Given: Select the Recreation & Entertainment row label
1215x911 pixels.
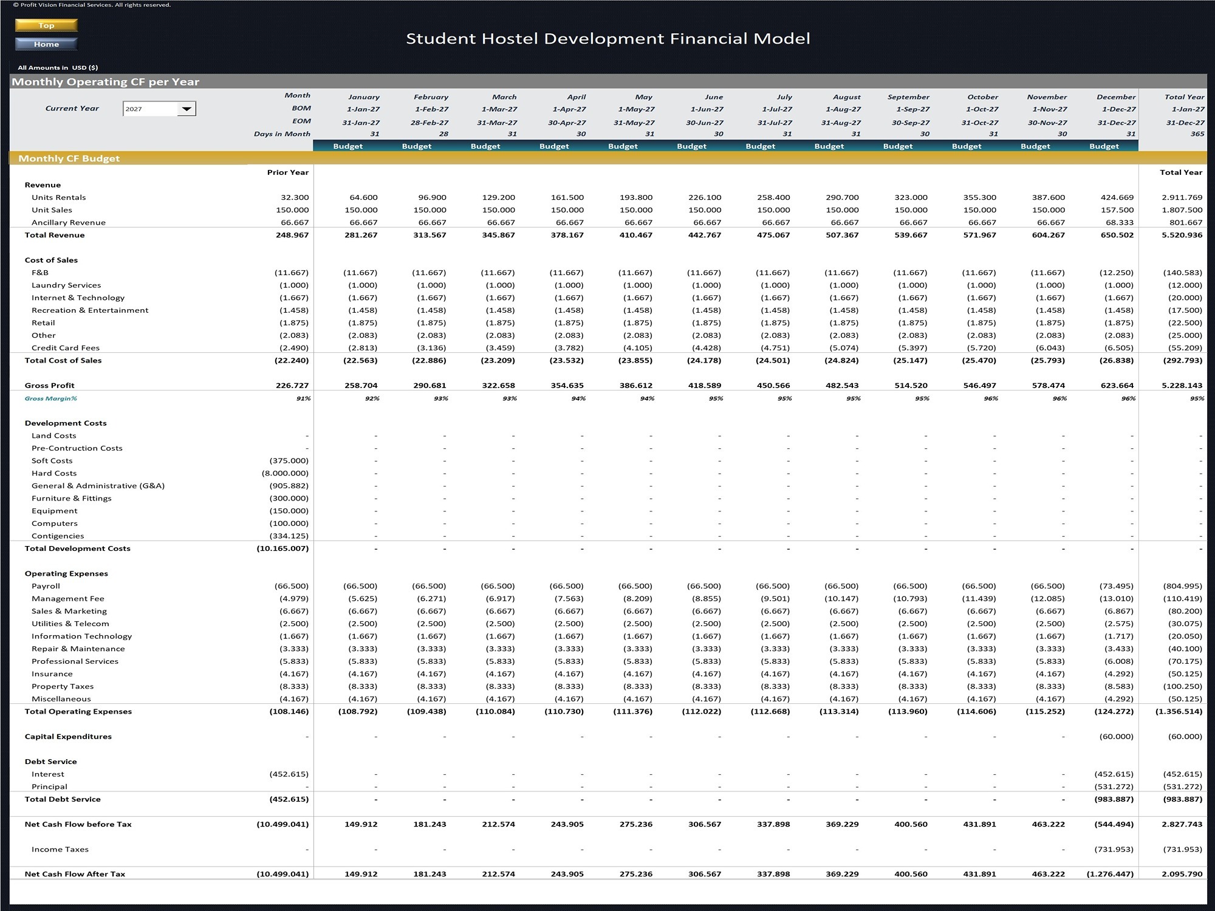Looking at the screenshot, I should [x=90, y=310].
